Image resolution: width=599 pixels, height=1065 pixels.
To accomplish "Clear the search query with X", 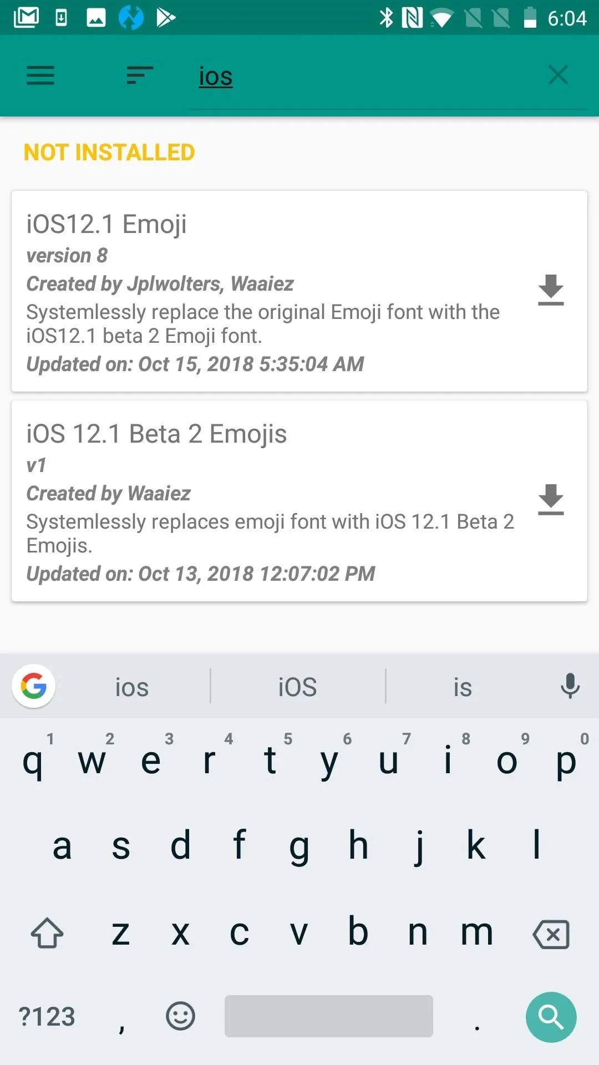I will (558, 75).
